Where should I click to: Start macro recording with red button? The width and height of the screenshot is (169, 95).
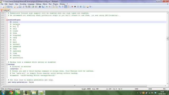click(72, 7)
